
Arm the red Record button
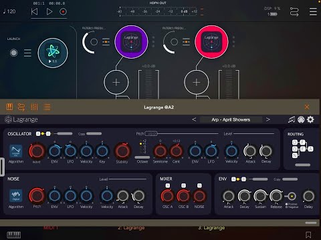[x=63, y=11]
